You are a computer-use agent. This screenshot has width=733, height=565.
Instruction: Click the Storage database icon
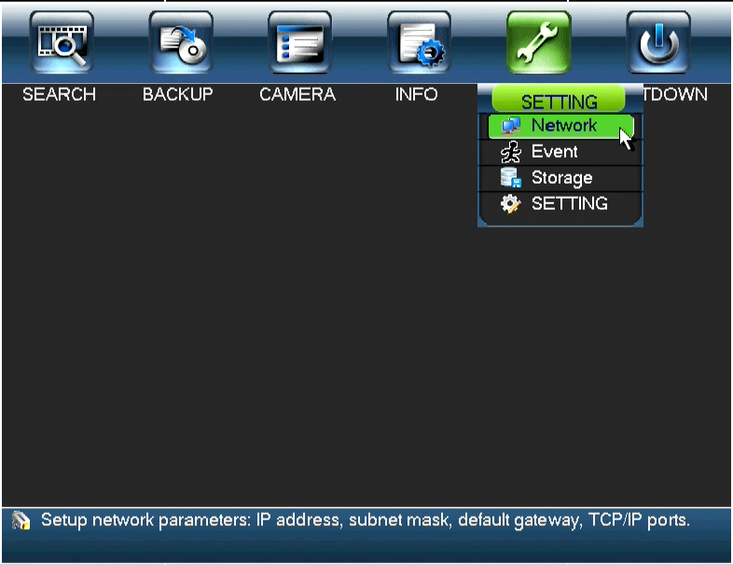[x=510, y=177]
